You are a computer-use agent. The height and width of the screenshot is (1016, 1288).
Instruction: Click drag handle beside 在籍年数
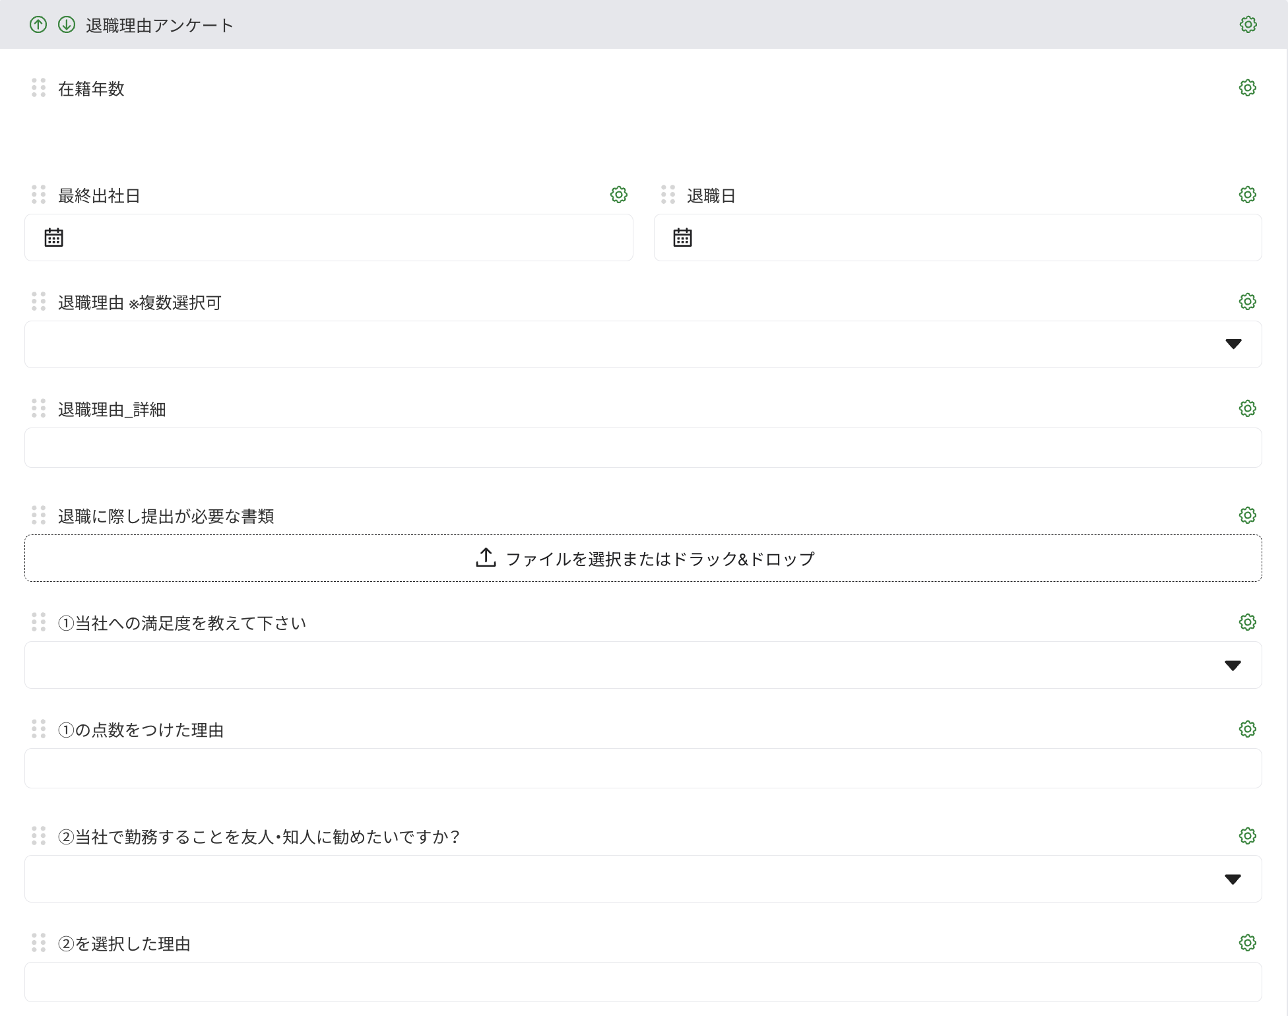(38, 88)
